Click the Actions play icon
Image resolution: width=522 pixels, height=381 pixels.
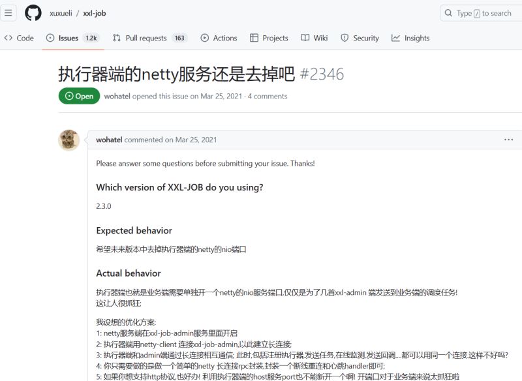tap(205, 38)
